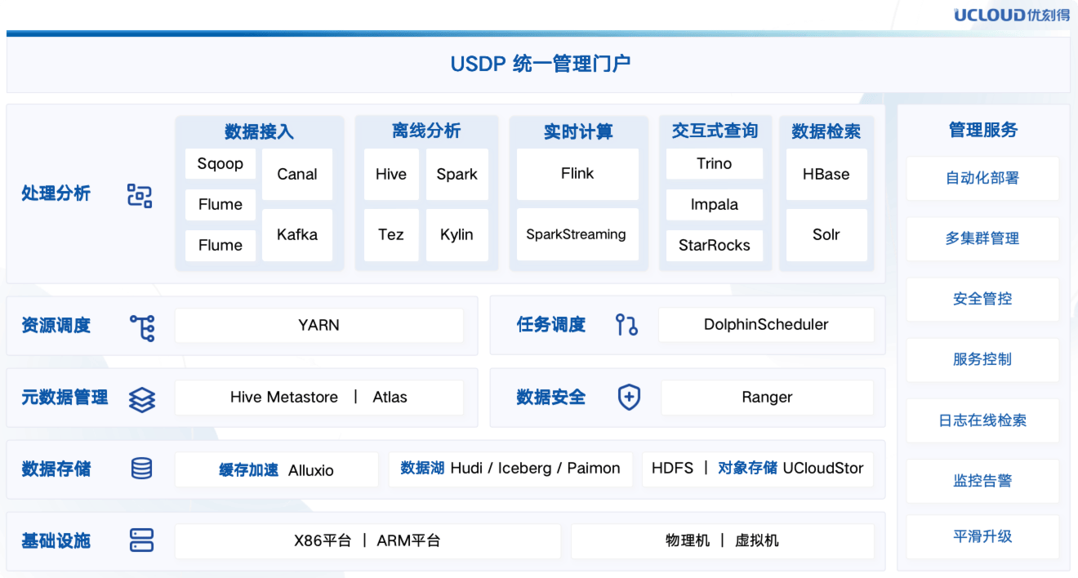Click the USDP 统一管理门户 header banner
This screenshot has height=578, width=1078.
[538, 64]
